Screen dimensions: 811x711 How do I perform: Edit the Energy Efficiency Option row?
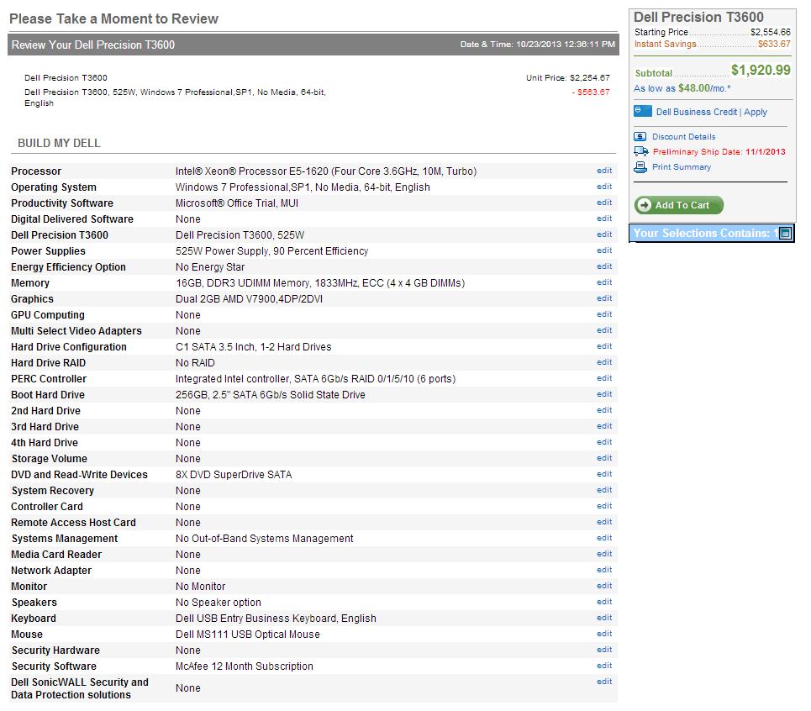pos(604,266)
